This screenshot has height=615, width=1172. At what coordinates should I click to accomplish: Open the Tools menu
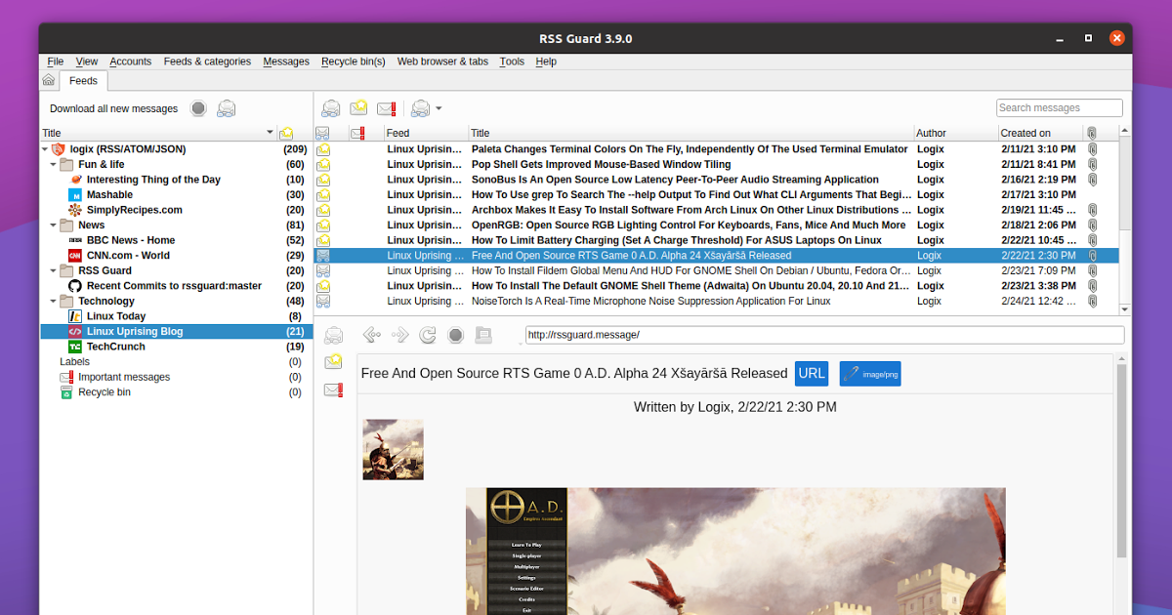512,61
